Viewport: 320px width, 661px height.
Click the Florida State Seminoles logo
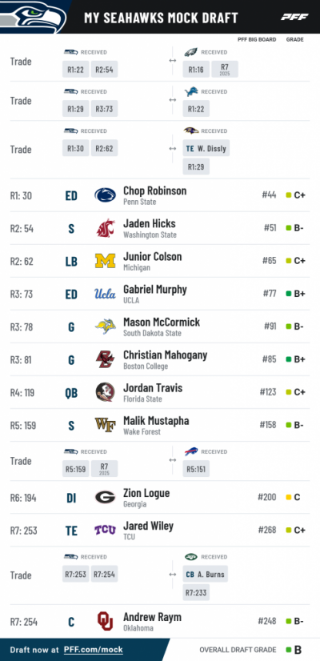(x=105, y=392)
